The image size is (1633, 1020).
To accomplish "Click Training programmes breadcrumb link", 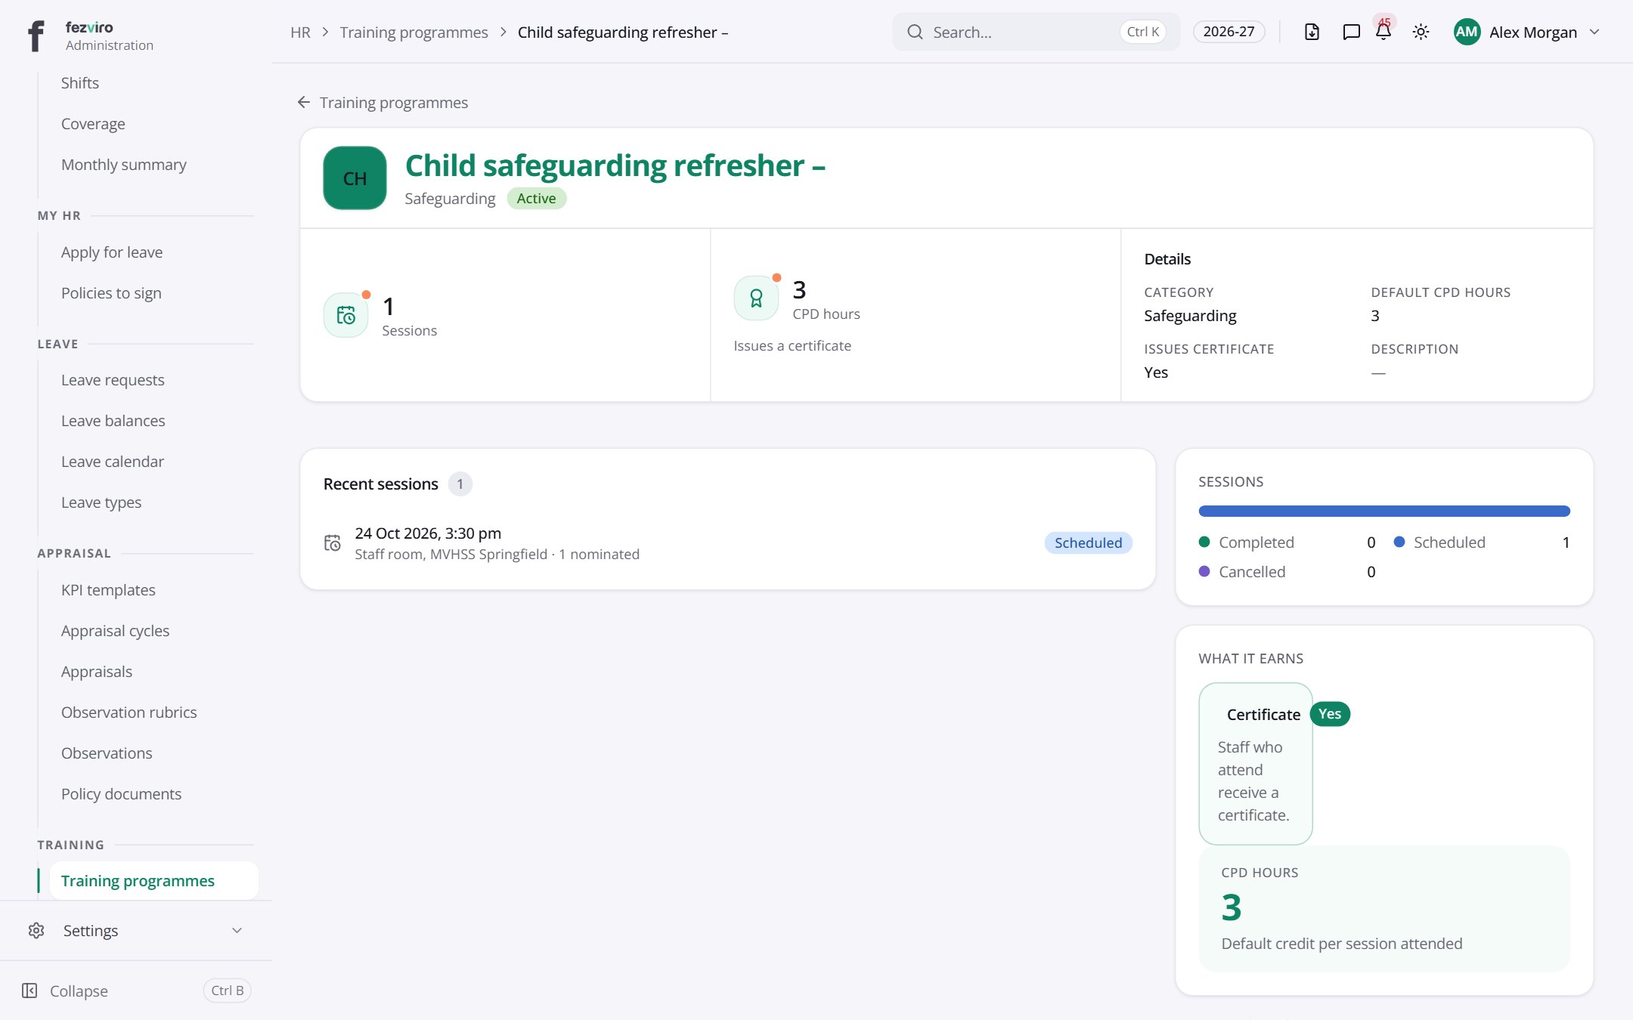I will pyautogui.click(x=414, y=32).
